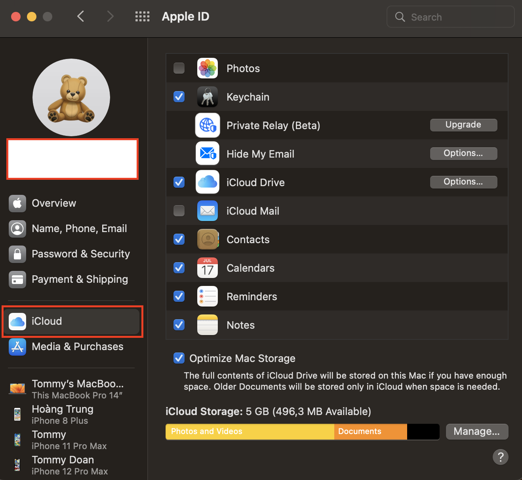This screenshot has width=522, height=480.
Task: Click Photos and Videos storage segment
Action: tap(250, 431)
